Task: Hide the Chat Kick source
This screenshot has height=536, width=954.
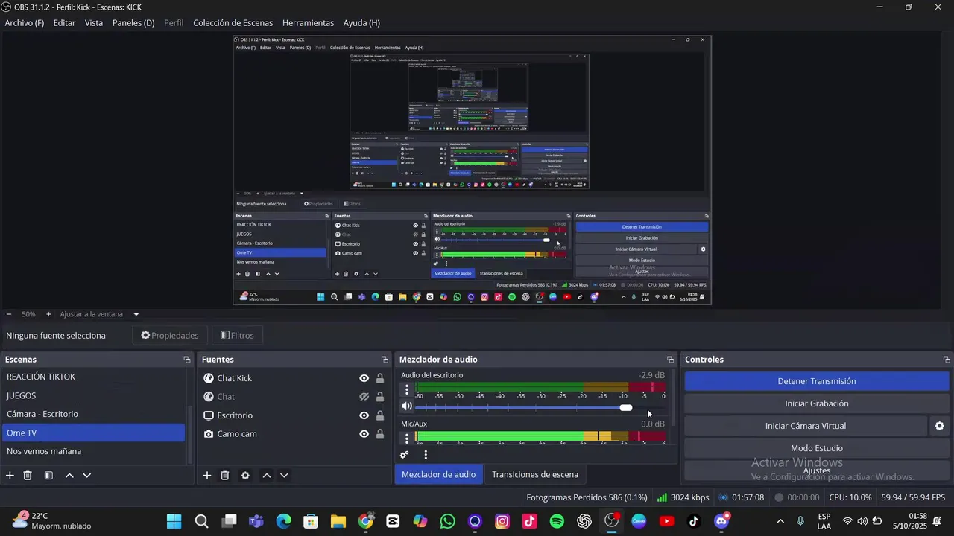Action: pos(364,378)
